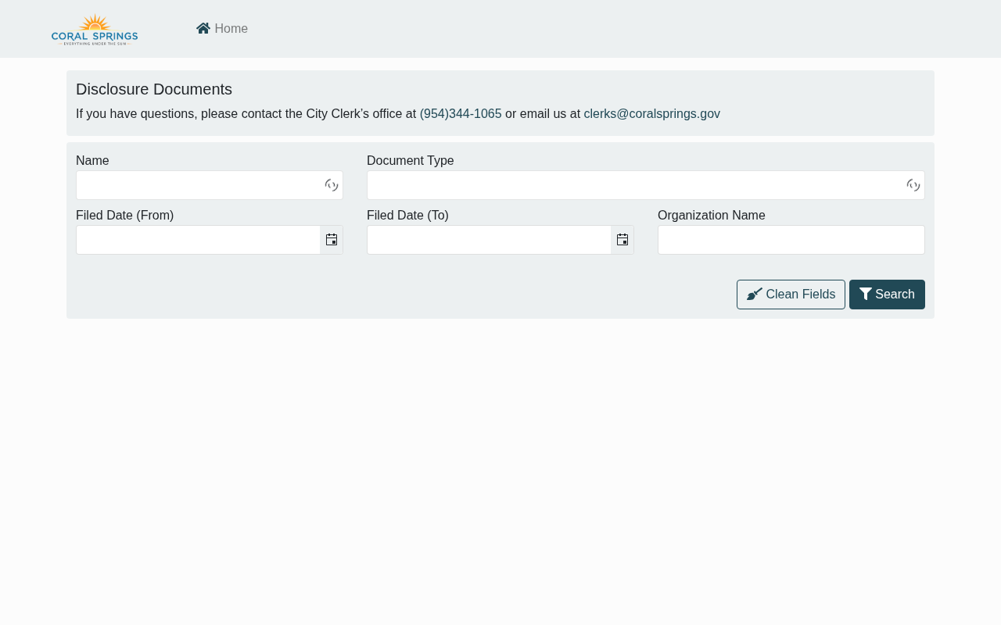Email clerks@coralsprings.gov link

652,114
